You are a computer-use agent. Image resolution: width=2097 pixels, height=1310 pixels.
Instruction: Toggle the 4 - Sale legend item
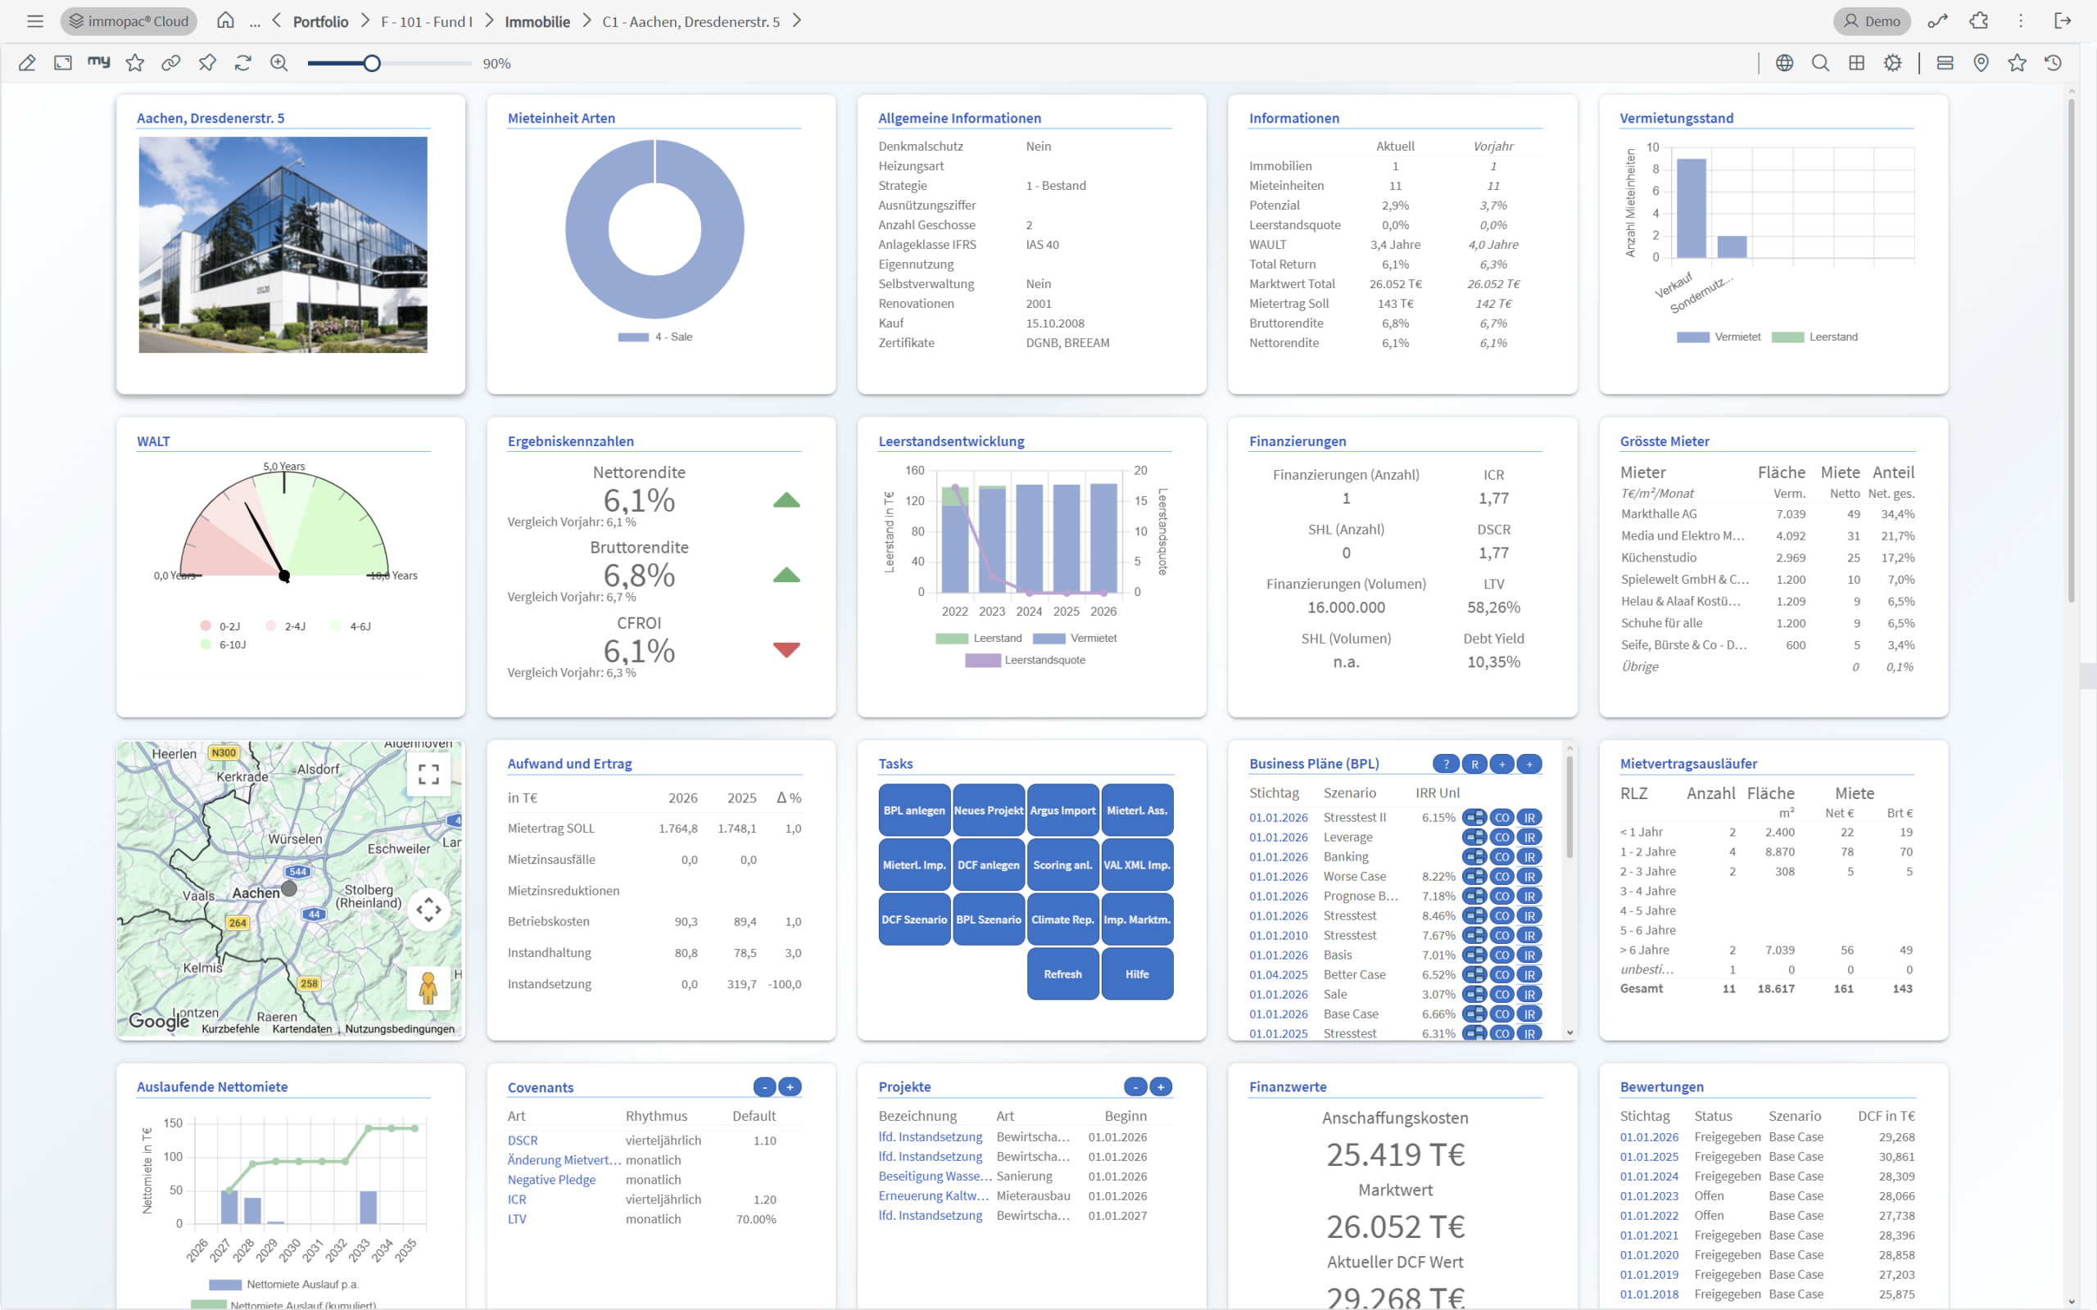click(655, 337)
